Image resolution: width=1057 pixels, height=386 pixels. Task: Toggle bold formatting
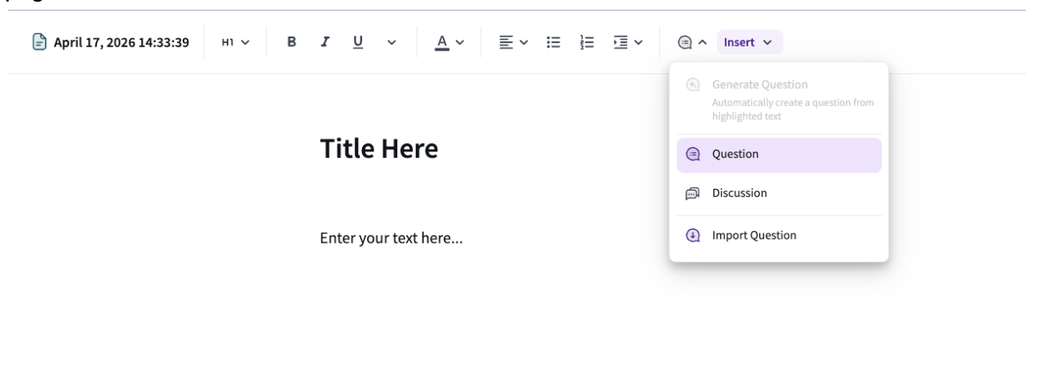point(292,42)
